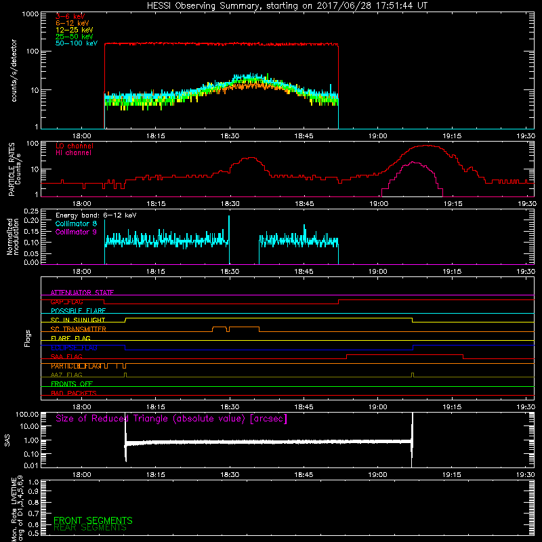Select the Collimator 8 legend label

click(76, 224)
